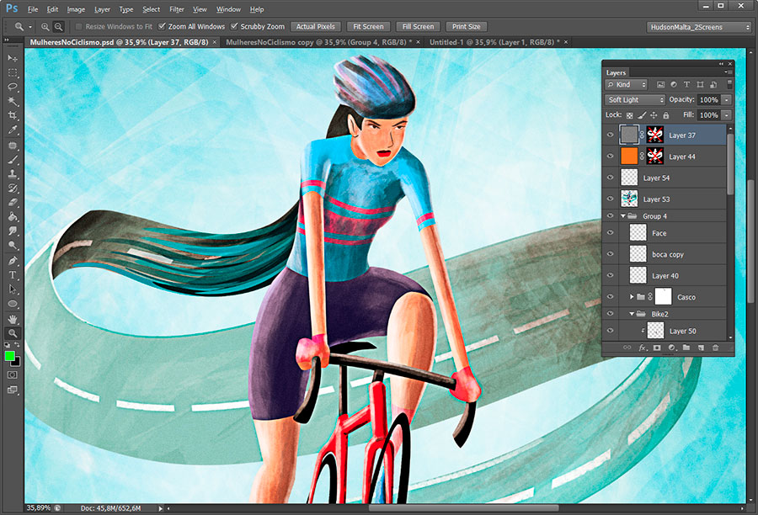The height and width of the screenshot is (515, 758).
Task: Select the Dodge tool
Action: (13, 245)
